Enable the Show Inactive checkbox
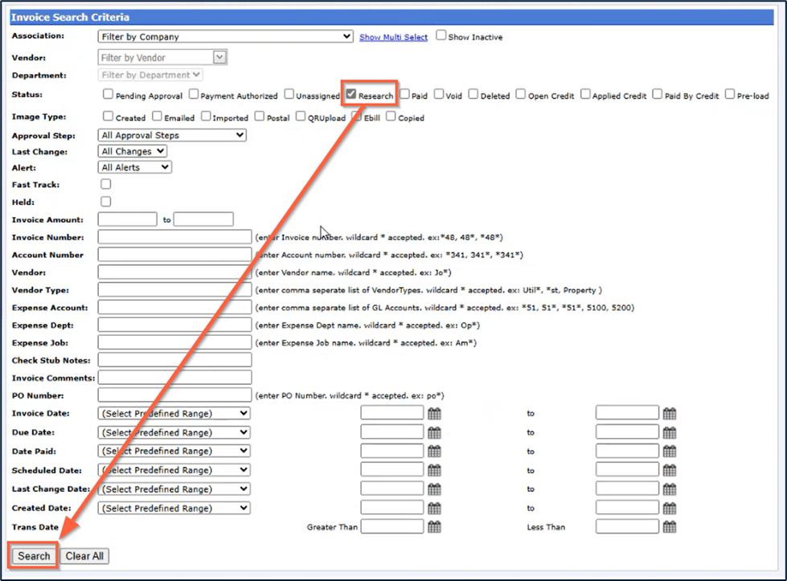The image size is (787, 581). [441, 35]
